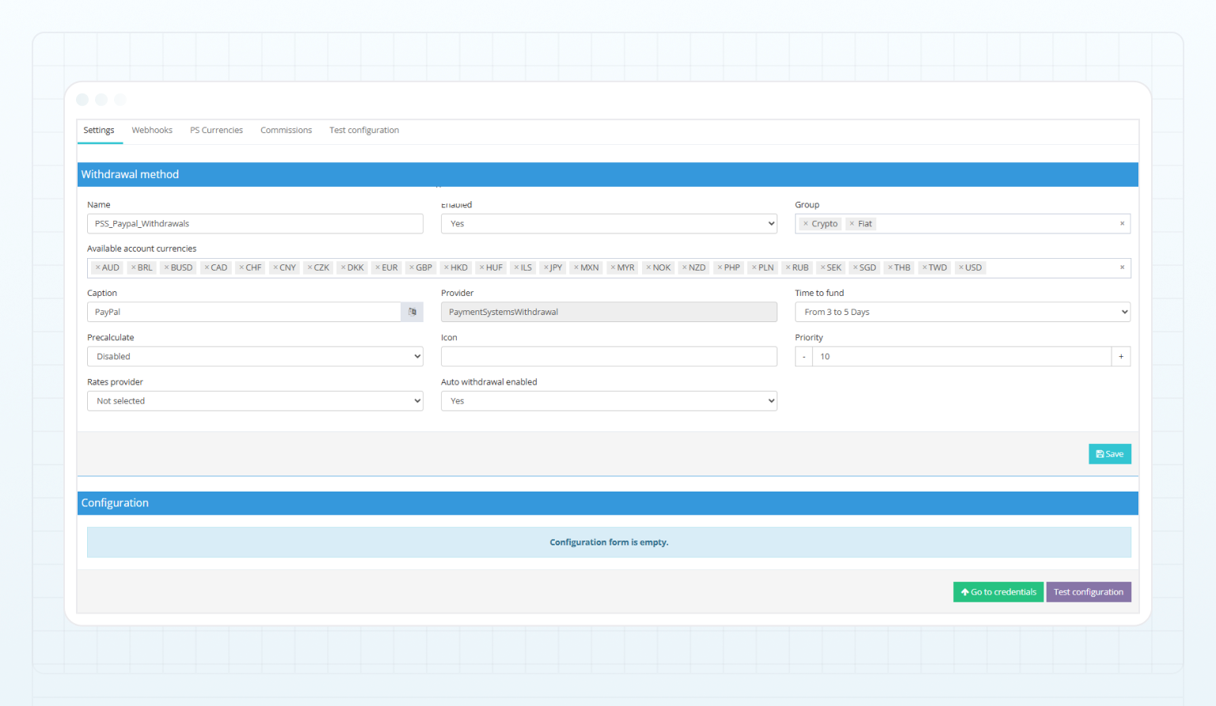Remove the RUB currency tag
The width and height of the screenshot is (1216, 706).
788,268
